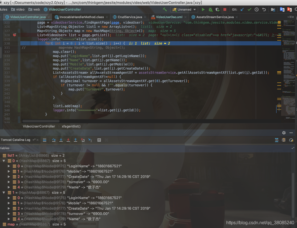The image size is (297, 228).
Task: Click the web folder breadcrumb
Action: click(x=34, y=9)
